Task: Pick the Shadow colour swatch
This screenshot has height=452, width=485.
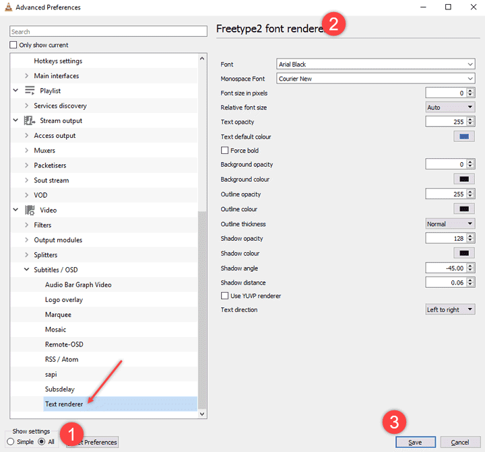Action: (x=464, y=253)
